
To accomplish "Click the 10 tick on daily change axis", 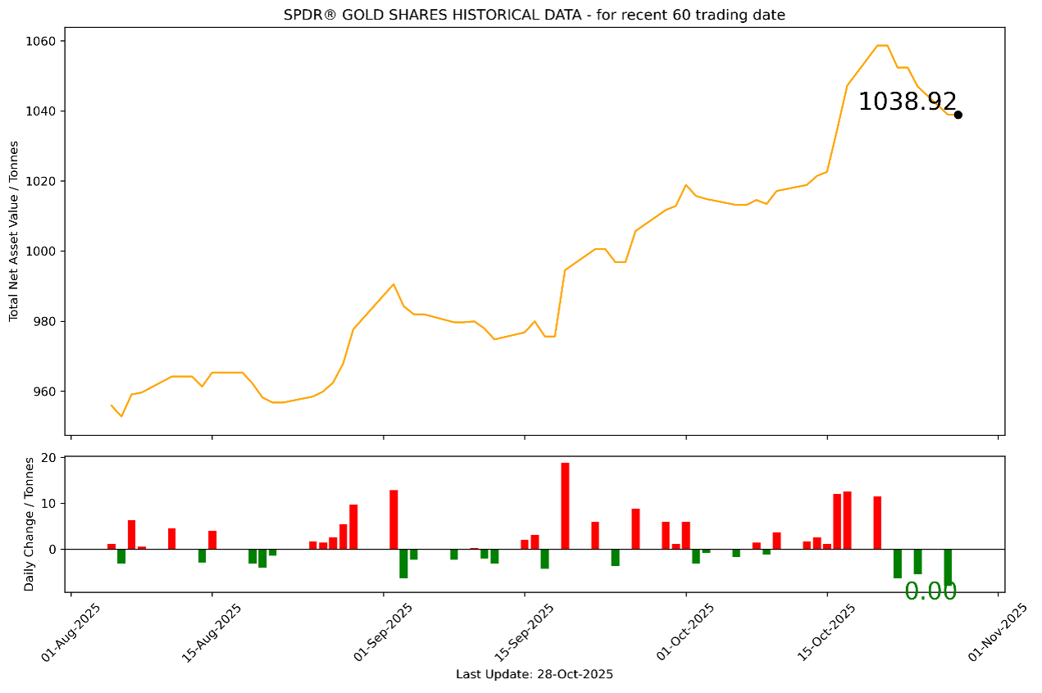I will [x=49, y=504].
